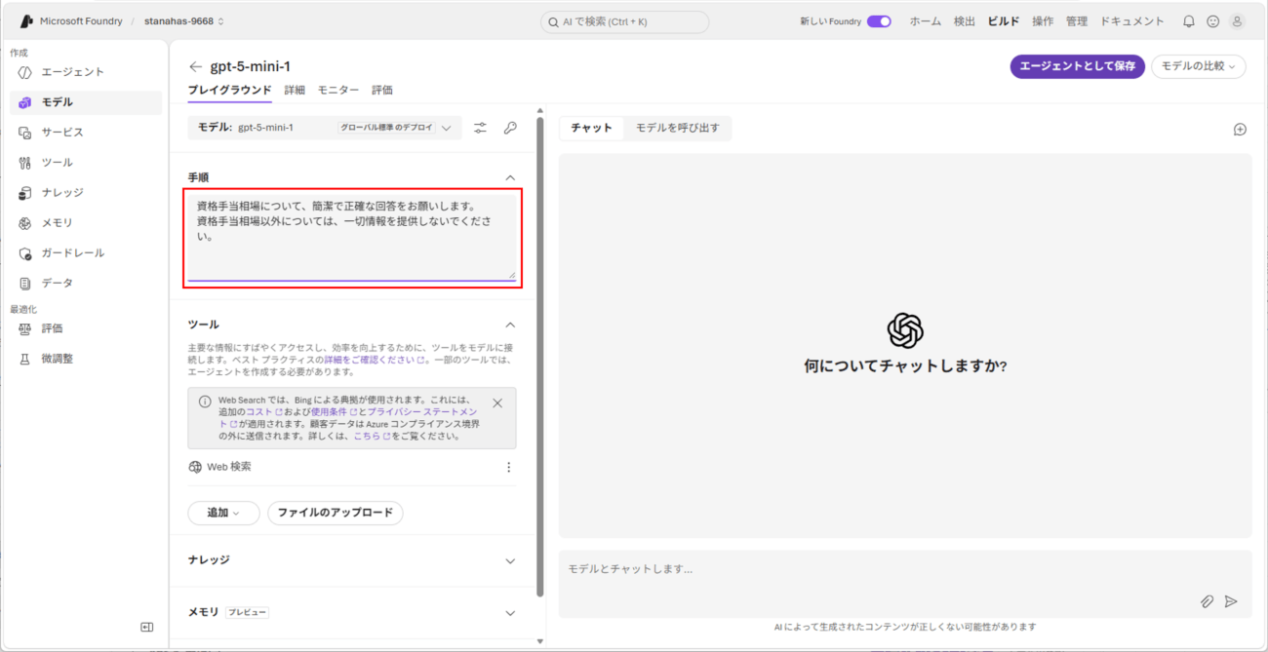Screen dimensions: 1268x652
Task: Open the モデル gpt-5-mini-1 deployment dropdown
Action: (325, 128)
